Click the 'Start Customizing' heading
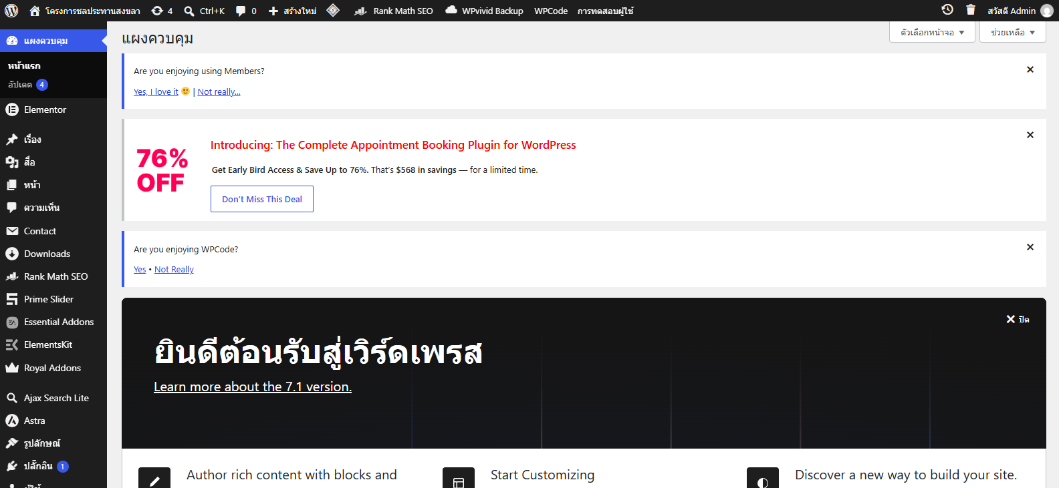Screen dimensions: 1059x488 tap(542, 475)
